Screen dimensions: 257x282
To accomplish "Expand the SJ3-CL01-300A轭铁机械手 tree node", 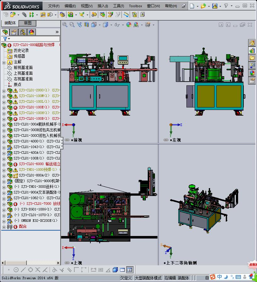I will 4,125.
